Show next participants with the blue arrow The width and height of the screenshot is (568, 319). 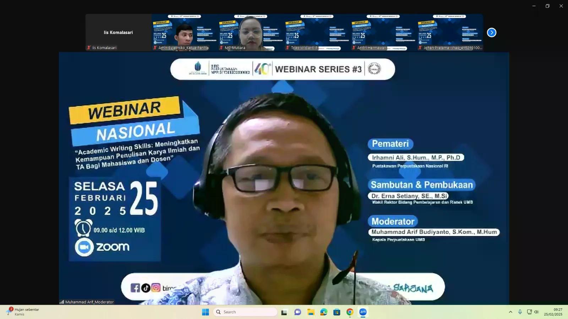click(491, 33)
